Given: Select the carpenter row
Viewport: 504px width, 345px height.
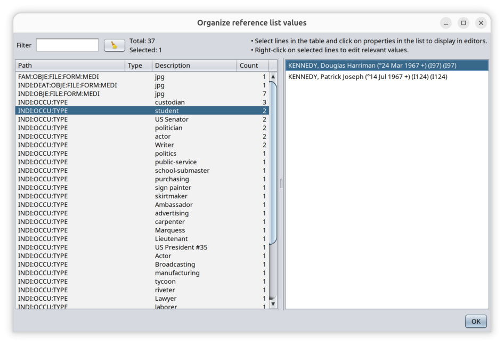Looking at the screenshot, I should tap(142, 222).
